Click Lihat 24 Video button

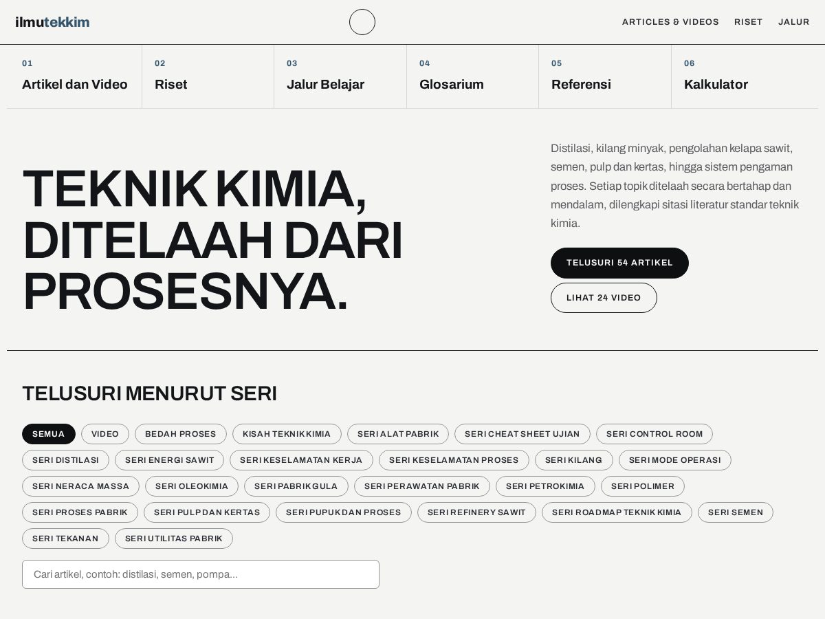pos(604,298)
